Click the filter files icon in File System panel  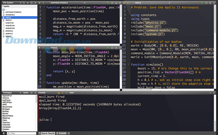(24, 3)
